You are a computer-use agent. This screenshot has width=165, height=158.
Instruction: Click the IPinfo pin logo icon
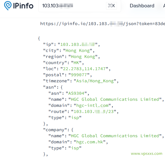(8, 6)
